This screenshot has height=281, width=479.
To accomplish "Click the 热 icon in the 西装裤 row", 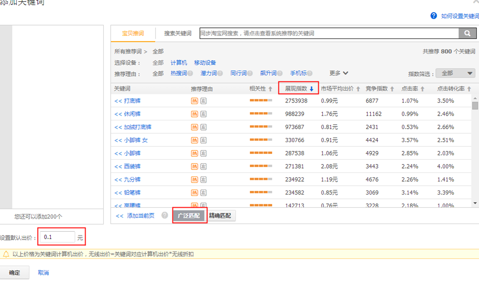I will [x=195, y=166].
